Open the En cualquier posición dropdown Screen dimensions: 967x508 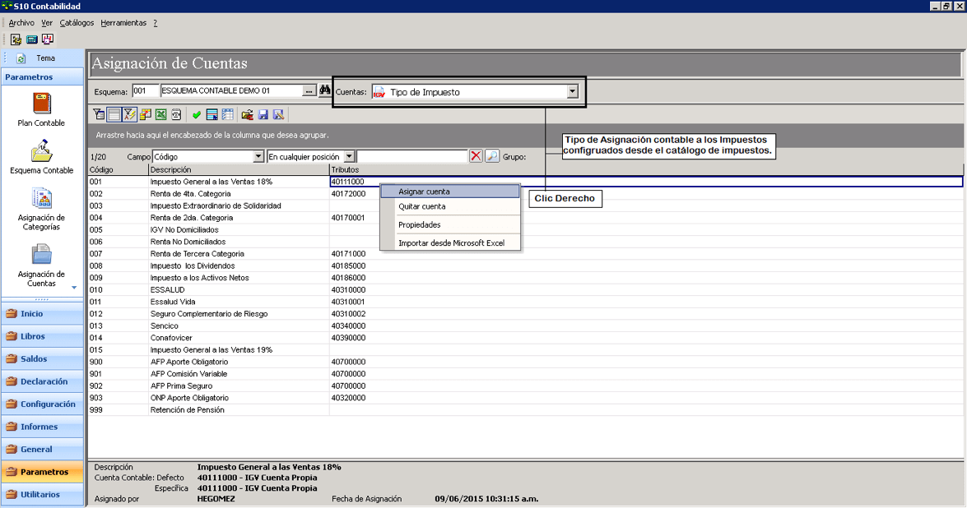tap(349, 157)
